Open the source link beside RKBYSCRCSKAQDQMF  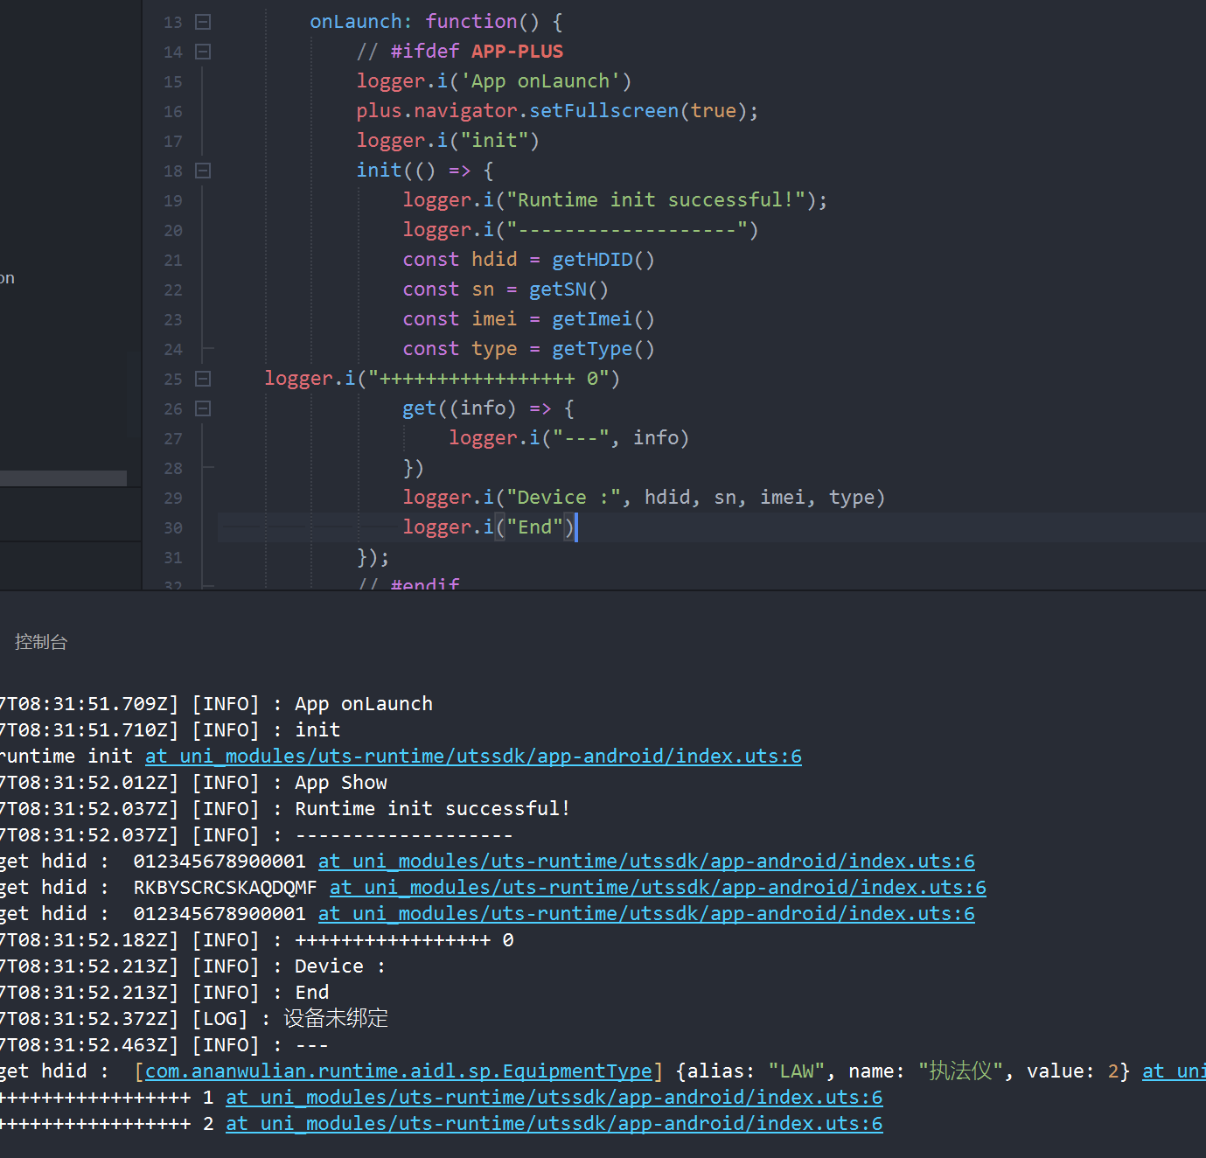click(x=657, y=888)
